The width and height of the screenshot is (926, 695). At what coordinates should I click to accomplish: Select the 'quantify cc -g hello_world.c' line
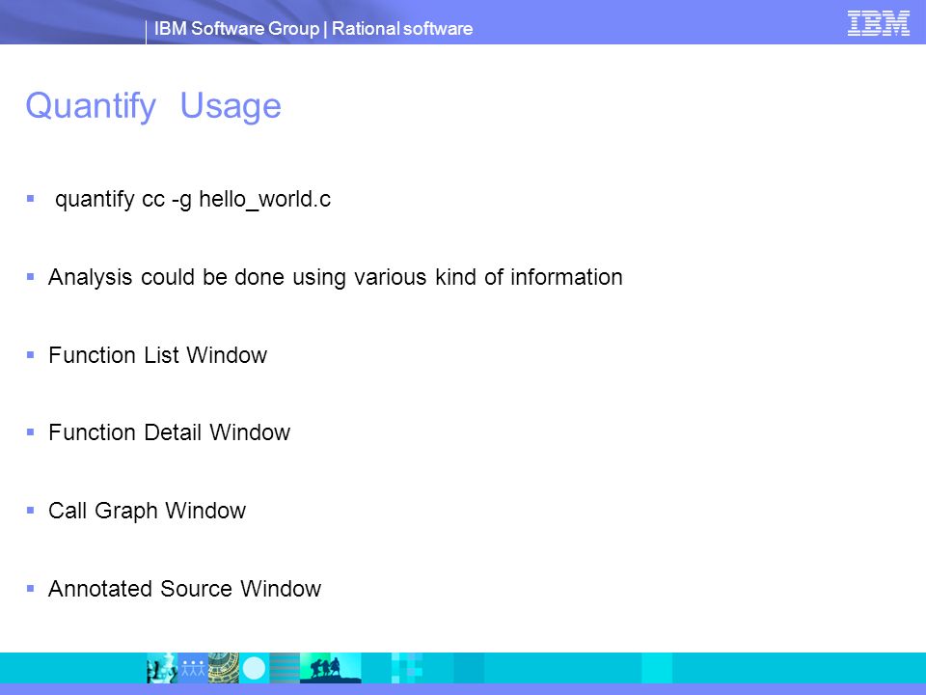193,199
